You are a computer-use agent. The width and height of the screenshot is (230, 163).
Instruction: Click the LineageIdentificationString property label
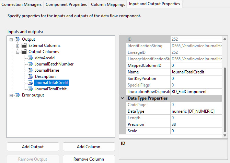[x=148, y=59]
